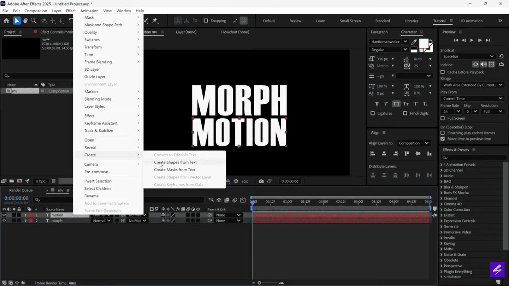
Task: Play the preview
Action: pyautogui.click(x=472, y=40)
